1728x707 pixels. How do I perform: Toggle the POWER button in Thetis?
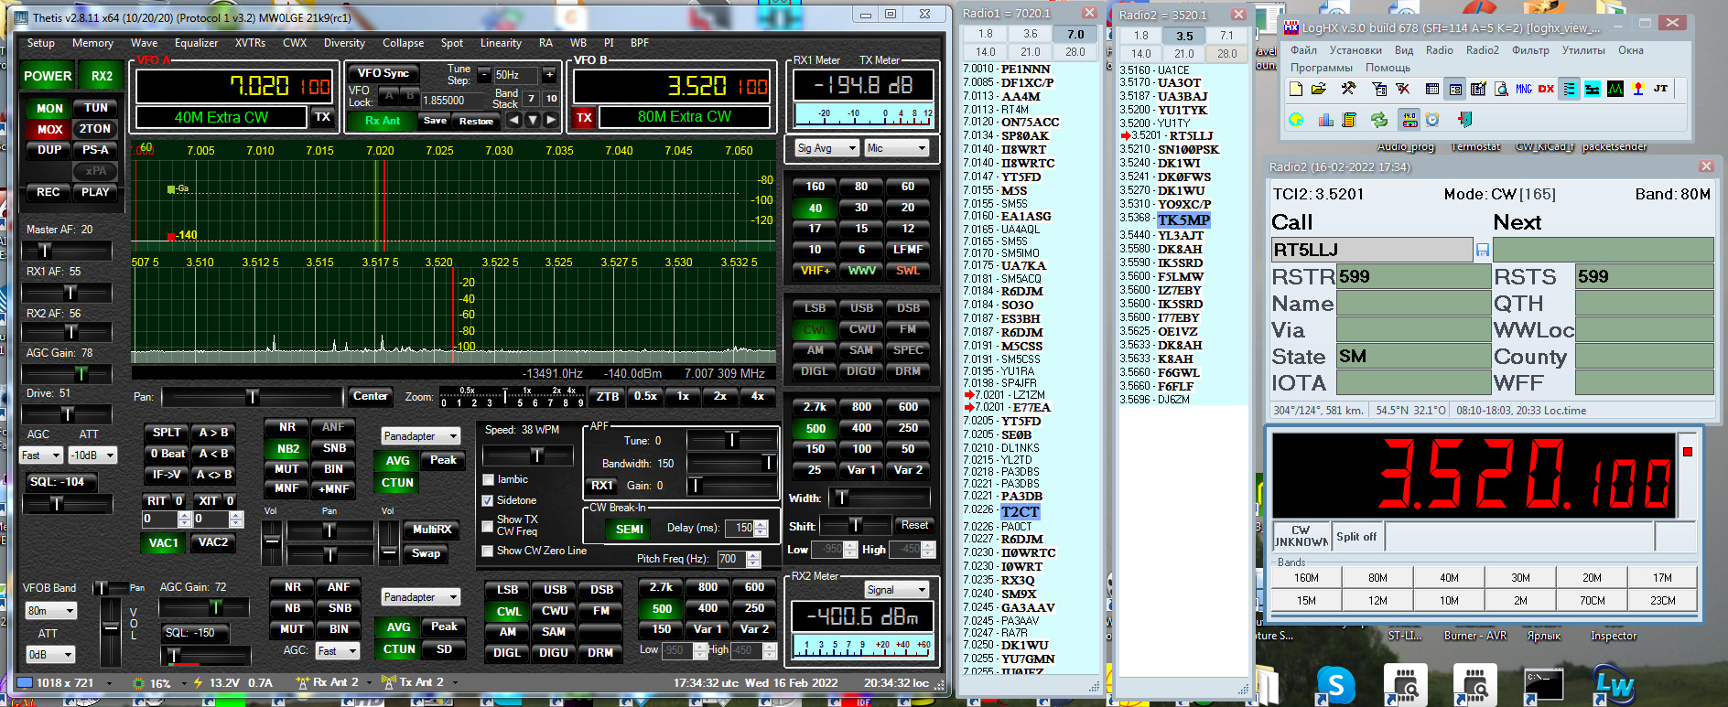click(x=48, y=76)
